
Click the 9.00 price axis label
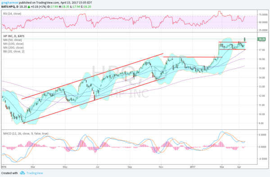click(x=261, y=123)
